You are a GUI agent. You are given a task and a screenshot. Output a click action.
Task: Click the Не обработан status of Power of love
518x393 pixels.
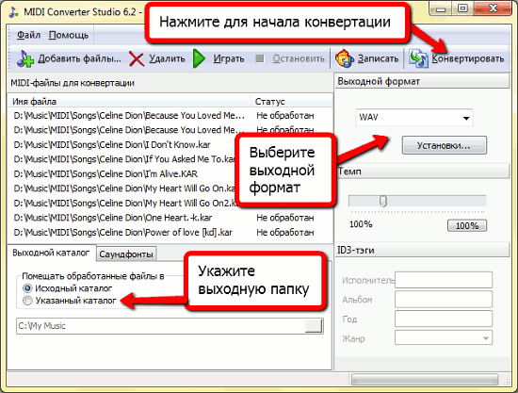[285, 232]
